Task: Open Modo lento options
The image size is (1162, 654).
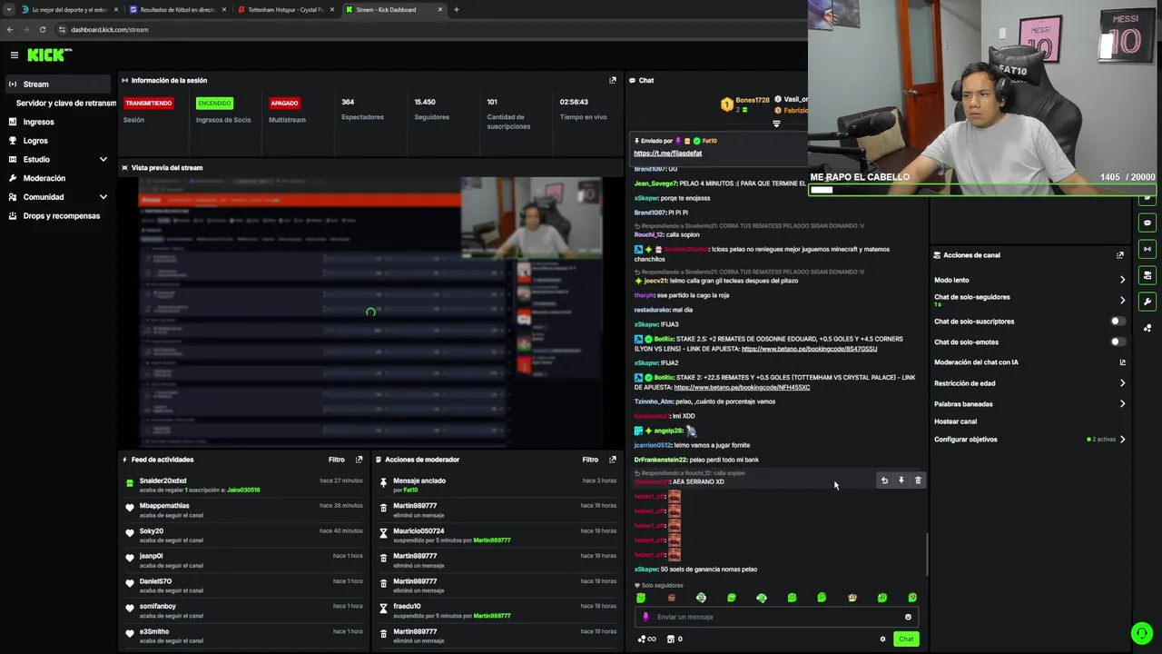Action: (1029, 280)
